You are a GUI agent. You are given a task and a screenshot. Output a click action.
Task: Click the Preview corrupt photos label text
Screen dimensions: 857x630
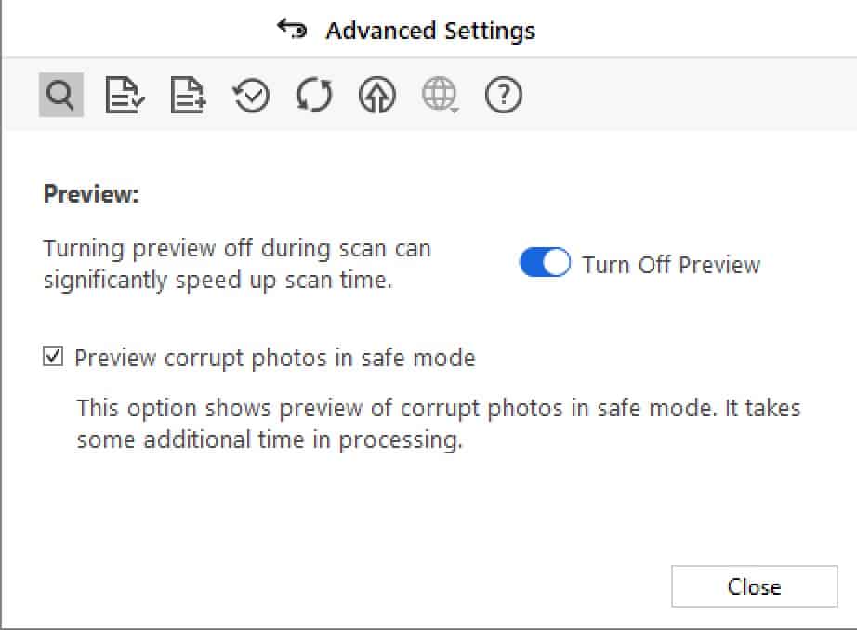(x=275, y=359)
